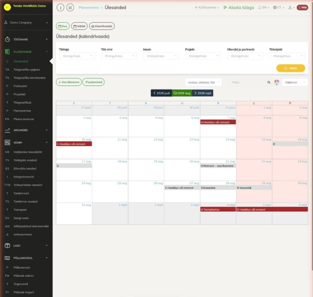This screenshot has height=297, width=313.
Task: Click the three-dot options icon in header
Action: [x=60, y=8]
